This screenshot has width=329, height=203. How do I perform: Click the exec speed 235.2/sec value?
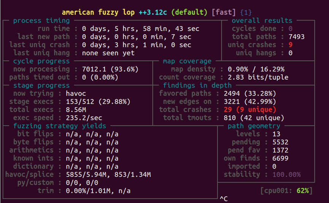(84, 117)
